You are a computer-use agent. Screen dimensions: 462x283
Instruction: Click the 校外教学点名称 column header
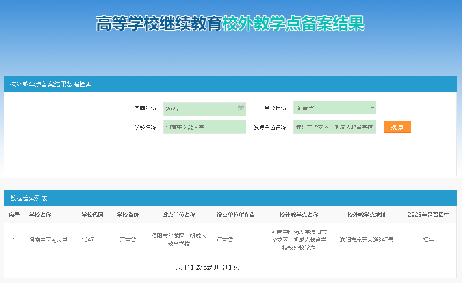(299, 215)
